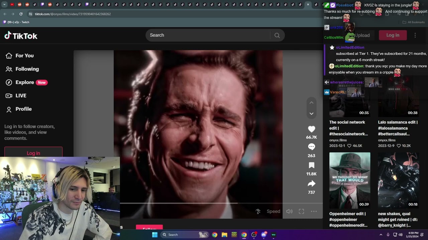
Task: Open the xQc - Twitch bookmark
Action: (x=16, y=22)
